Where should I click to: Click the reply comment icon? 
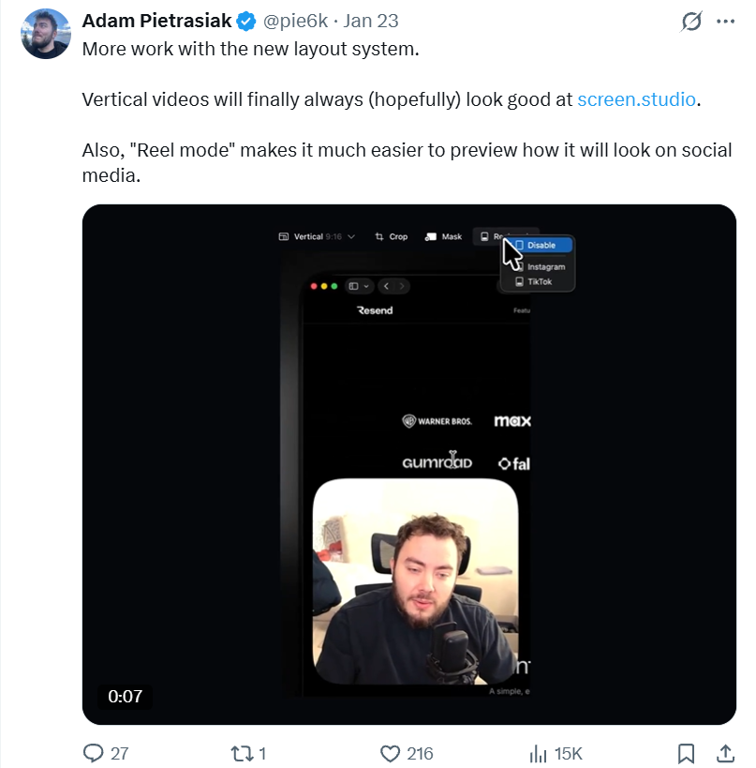[94, 752]
